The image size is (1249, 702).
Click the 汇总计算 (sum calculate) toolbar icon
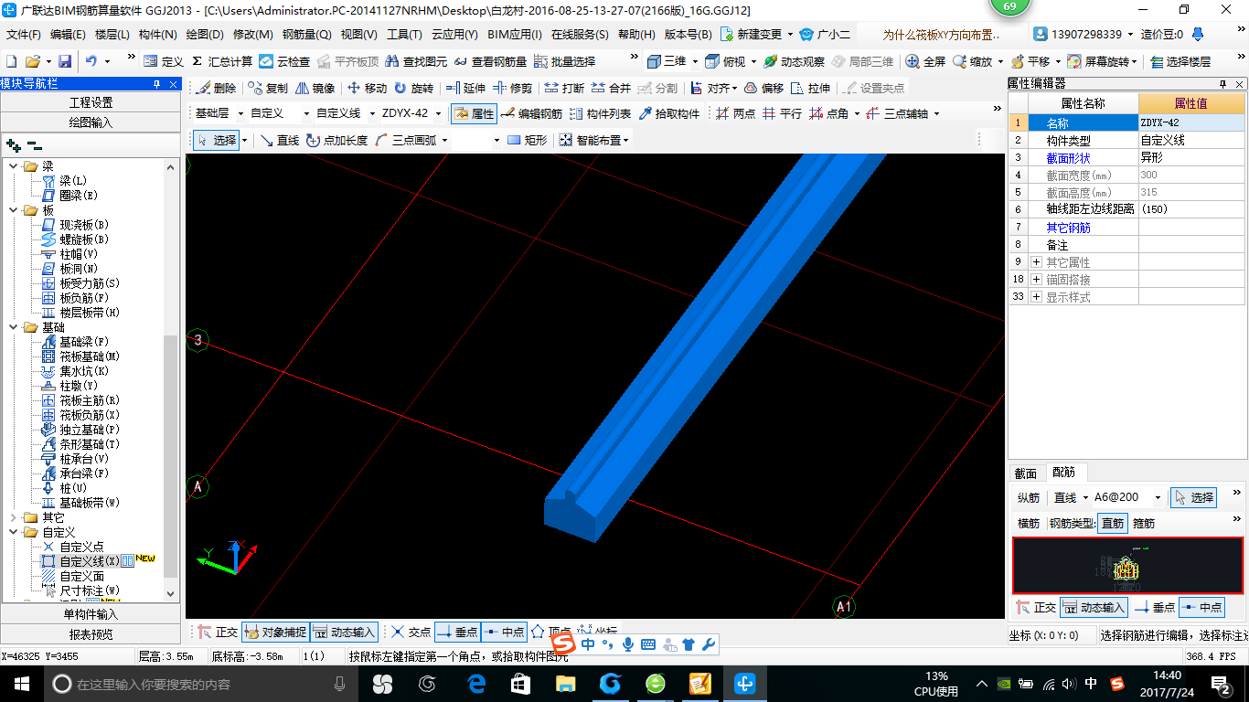coord(221,61)
